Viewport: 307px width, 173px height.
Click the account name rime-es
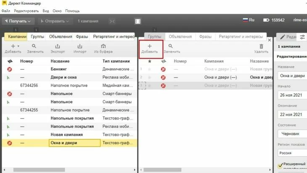pyautogui.click(x=300, y=20)
